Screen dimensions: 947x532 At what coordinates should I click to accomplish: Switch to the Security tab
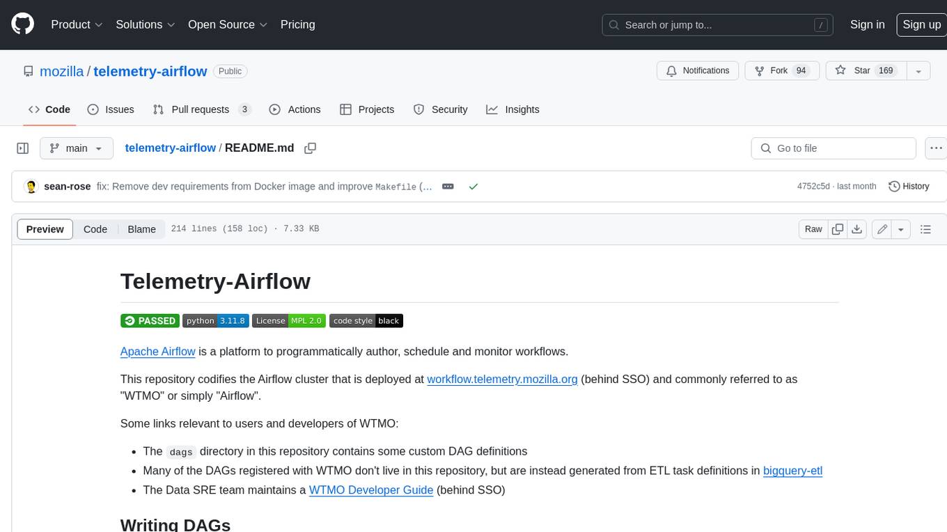(440, 109)
